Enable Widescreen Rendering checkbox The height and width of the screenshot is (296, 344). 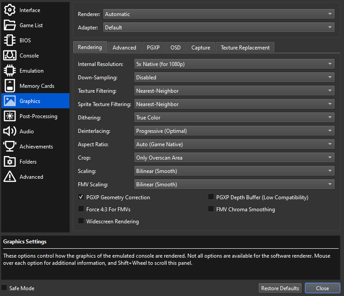(81, 221)
